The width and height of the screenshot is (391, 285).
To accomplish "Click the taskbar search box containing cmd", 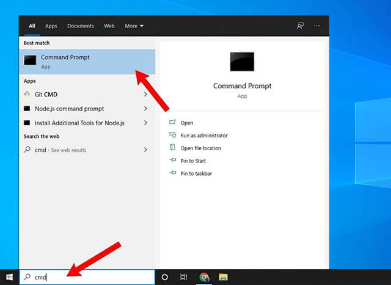I will coord(87,277).
